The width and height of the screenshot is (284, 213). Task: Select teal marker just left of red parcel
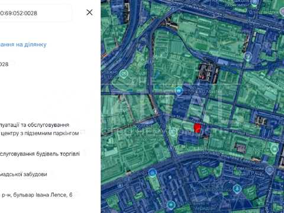click(x=173, y=131)
